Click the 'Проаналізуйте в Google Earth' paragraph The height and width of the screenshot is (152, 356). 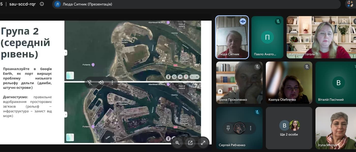27,78
